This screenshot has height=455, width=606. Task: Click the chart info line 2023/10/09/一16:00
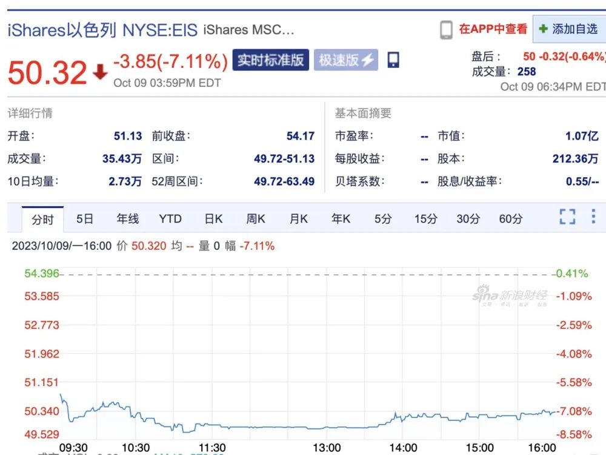pyautogui.click(x=61, y=246)
